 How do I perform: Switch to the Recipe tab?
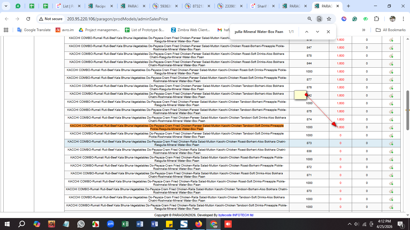click(101, 6)
